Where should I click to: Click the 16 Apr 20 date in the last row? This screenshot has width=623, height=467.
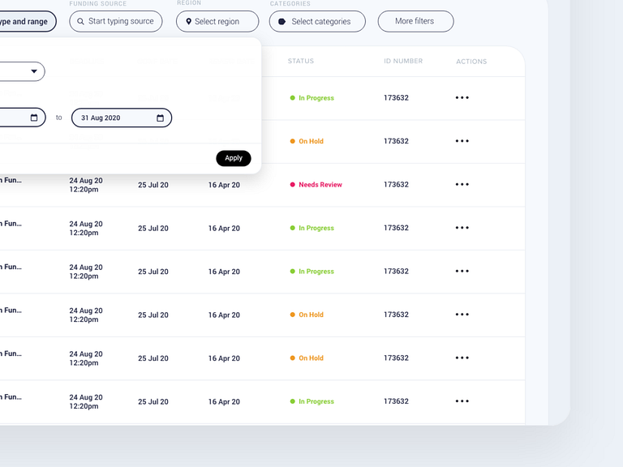pos(224,402)
